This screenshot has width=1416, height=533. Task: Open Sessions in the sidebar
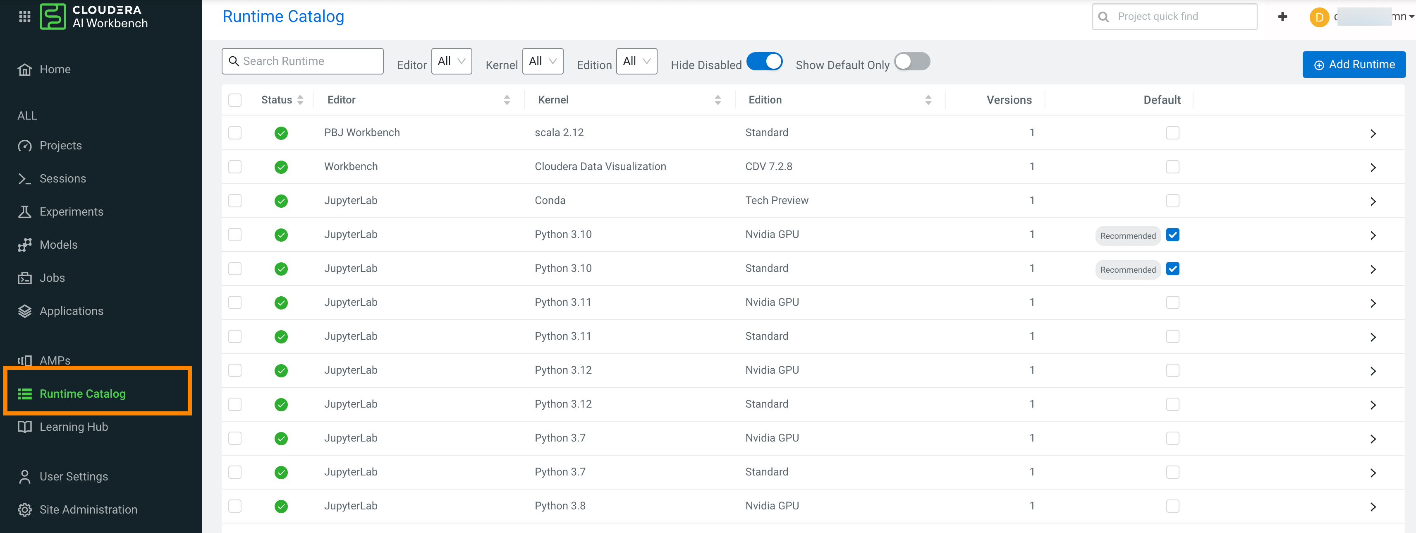(x=63, y=179)
